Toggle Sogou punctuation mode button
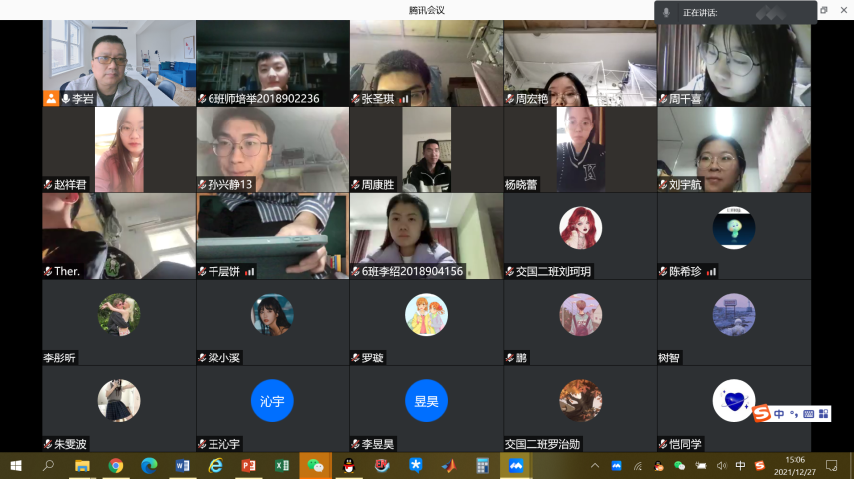854x479 pixels. [794, 413]
